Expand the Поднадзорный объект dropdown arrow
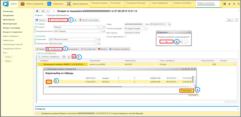Screen dimensions: 241x117 click(101, 31)
